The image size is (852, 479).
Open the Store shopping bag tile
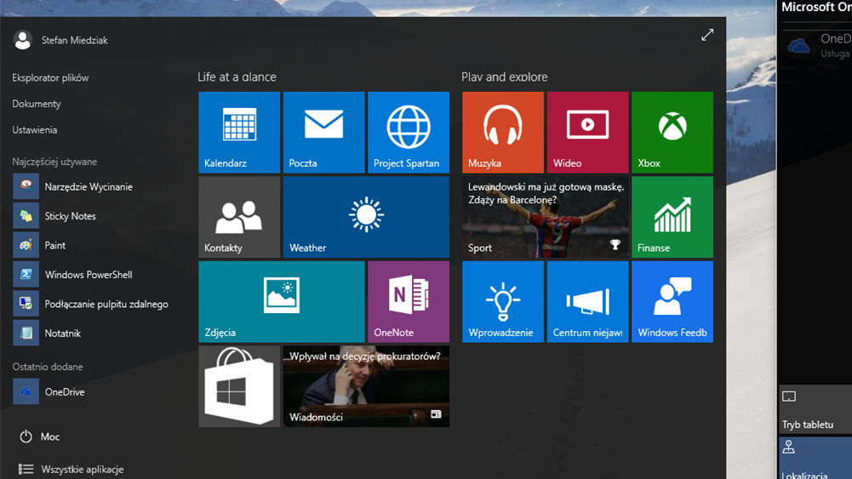tap(239, 386)
